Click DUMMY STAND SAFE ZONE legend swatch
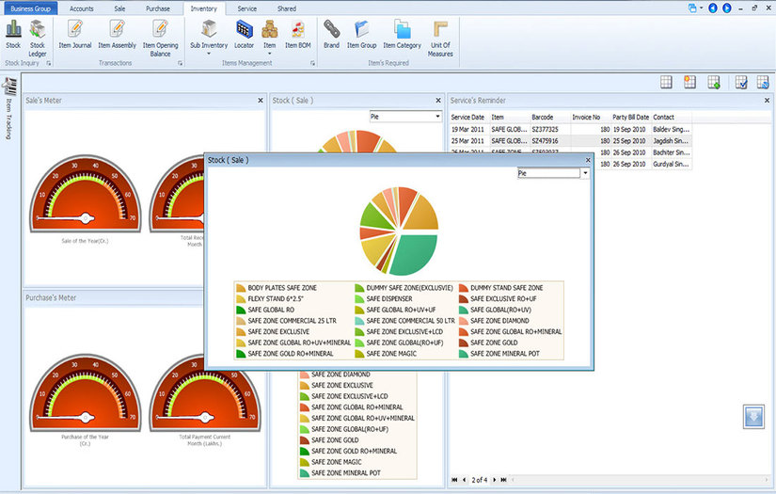776x494 pixels. click(464, 288)
